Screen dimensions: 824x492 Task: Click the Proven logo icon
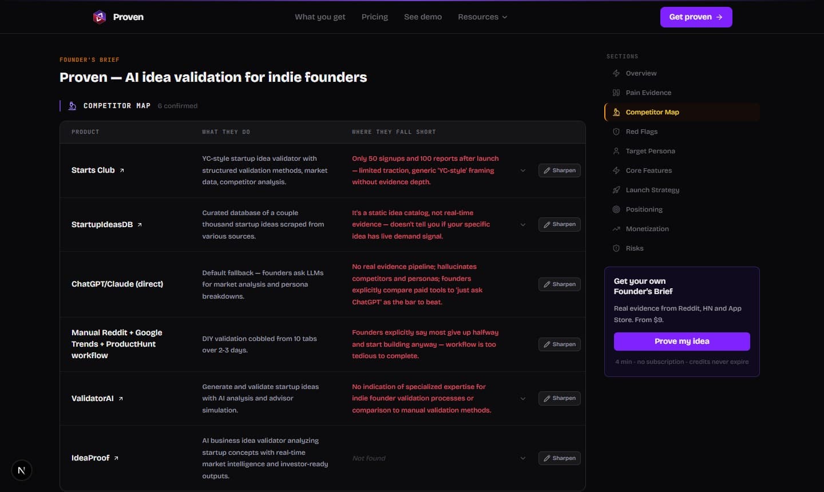tap(100, 17)
